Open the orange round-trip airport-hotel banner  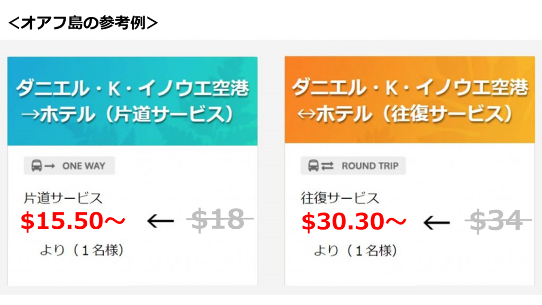(410, 100)
